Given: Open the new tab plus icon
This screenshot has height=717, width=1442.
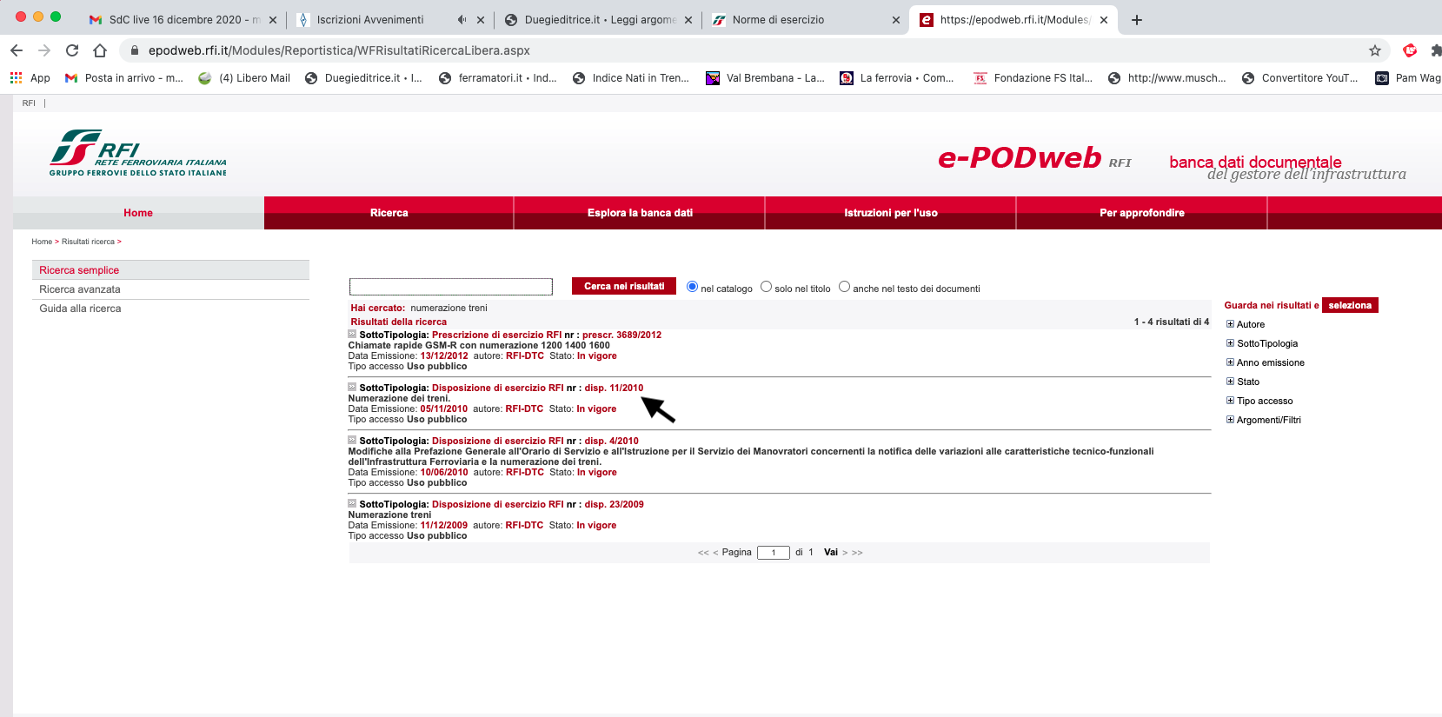Looking at the screenshot, I should pyautogui.click(x=1137, y=20).
